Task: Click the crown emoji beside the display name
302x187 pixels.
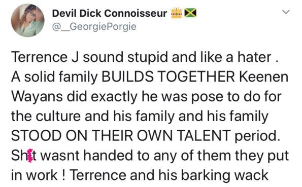Action: point(177,13)
